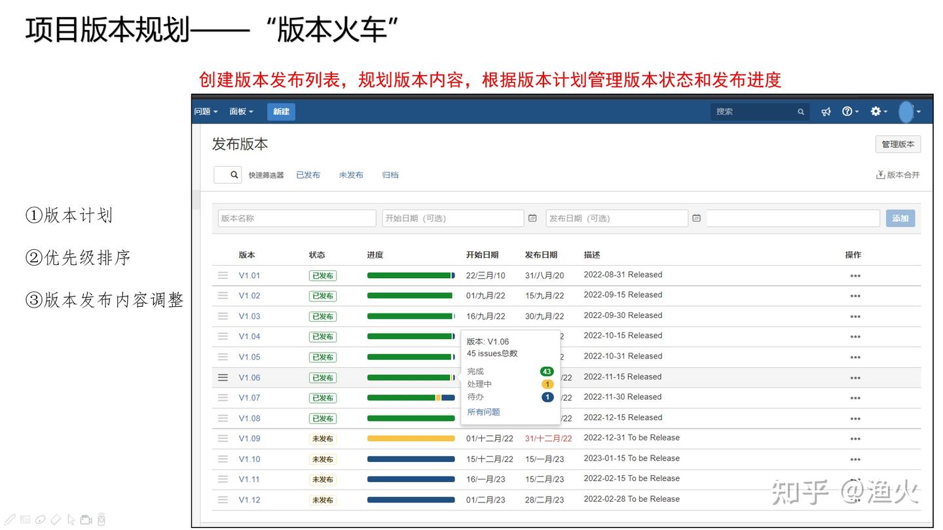Screen dimensions: 943x530
Task: Click the megaphone feedback icon
Action: point(826,112)
